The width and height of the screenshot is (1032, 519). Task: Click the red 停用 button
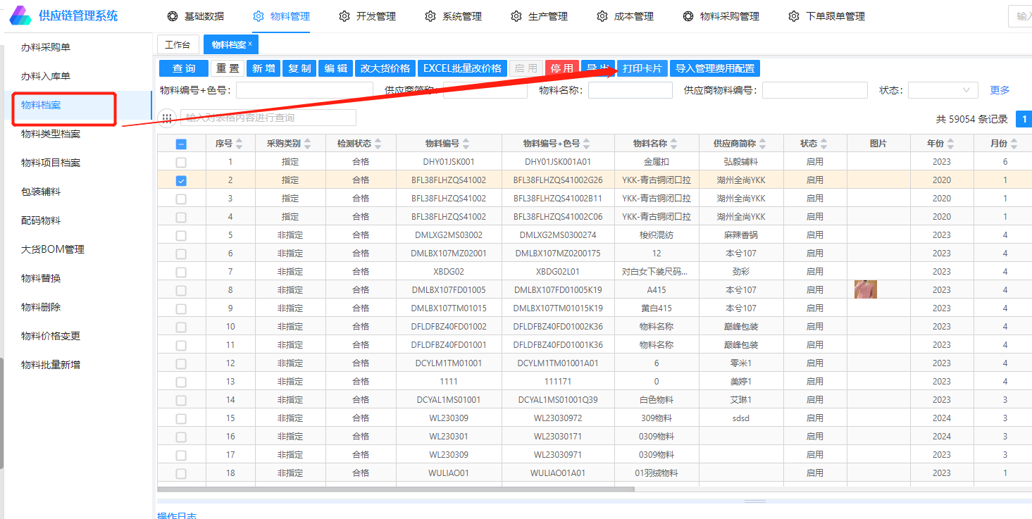tap(561, 68)
